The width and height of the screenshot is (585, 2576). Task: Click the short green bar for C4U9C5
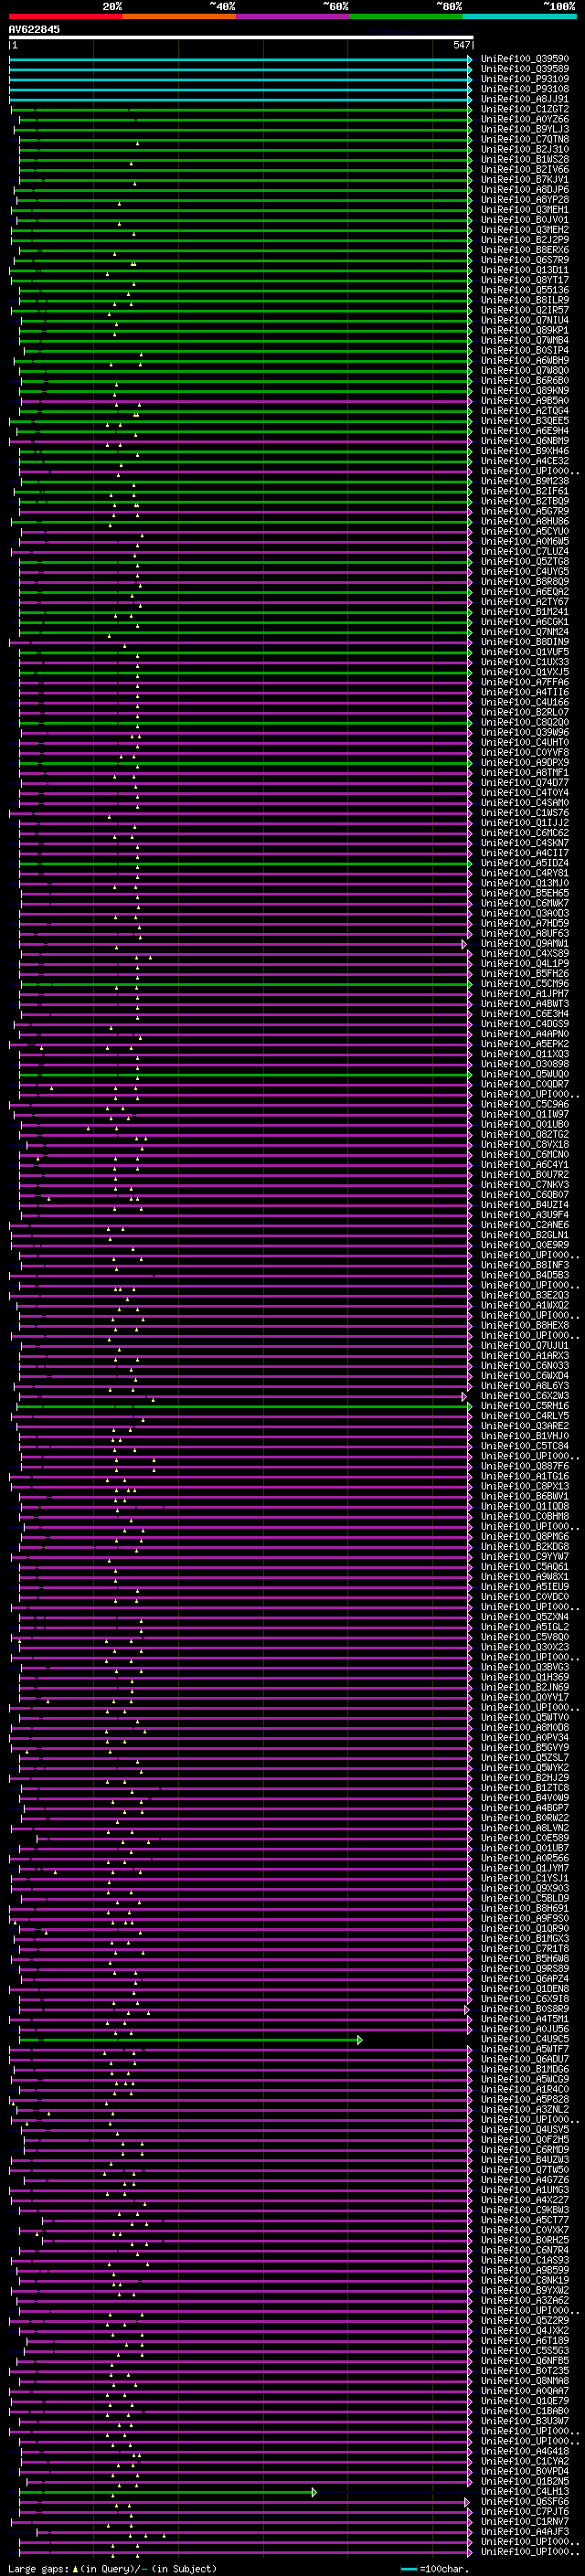190,2039
